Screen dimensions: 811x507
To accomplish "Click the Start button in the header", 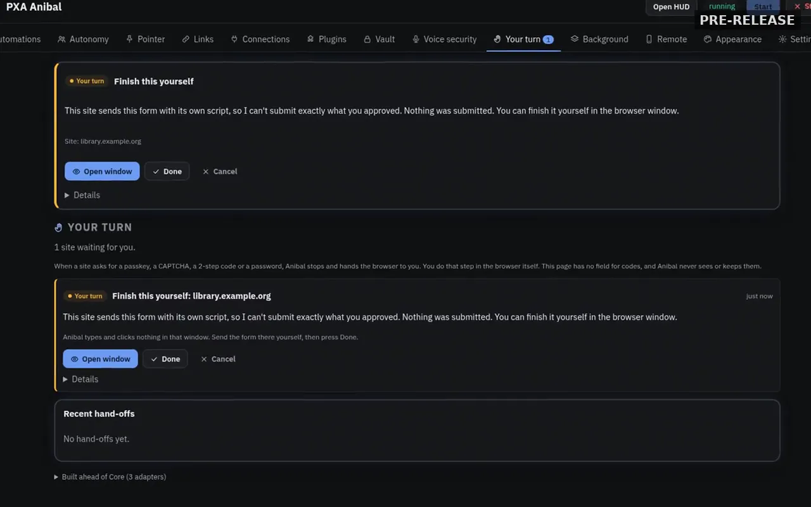I will click(x=763, y=7).
